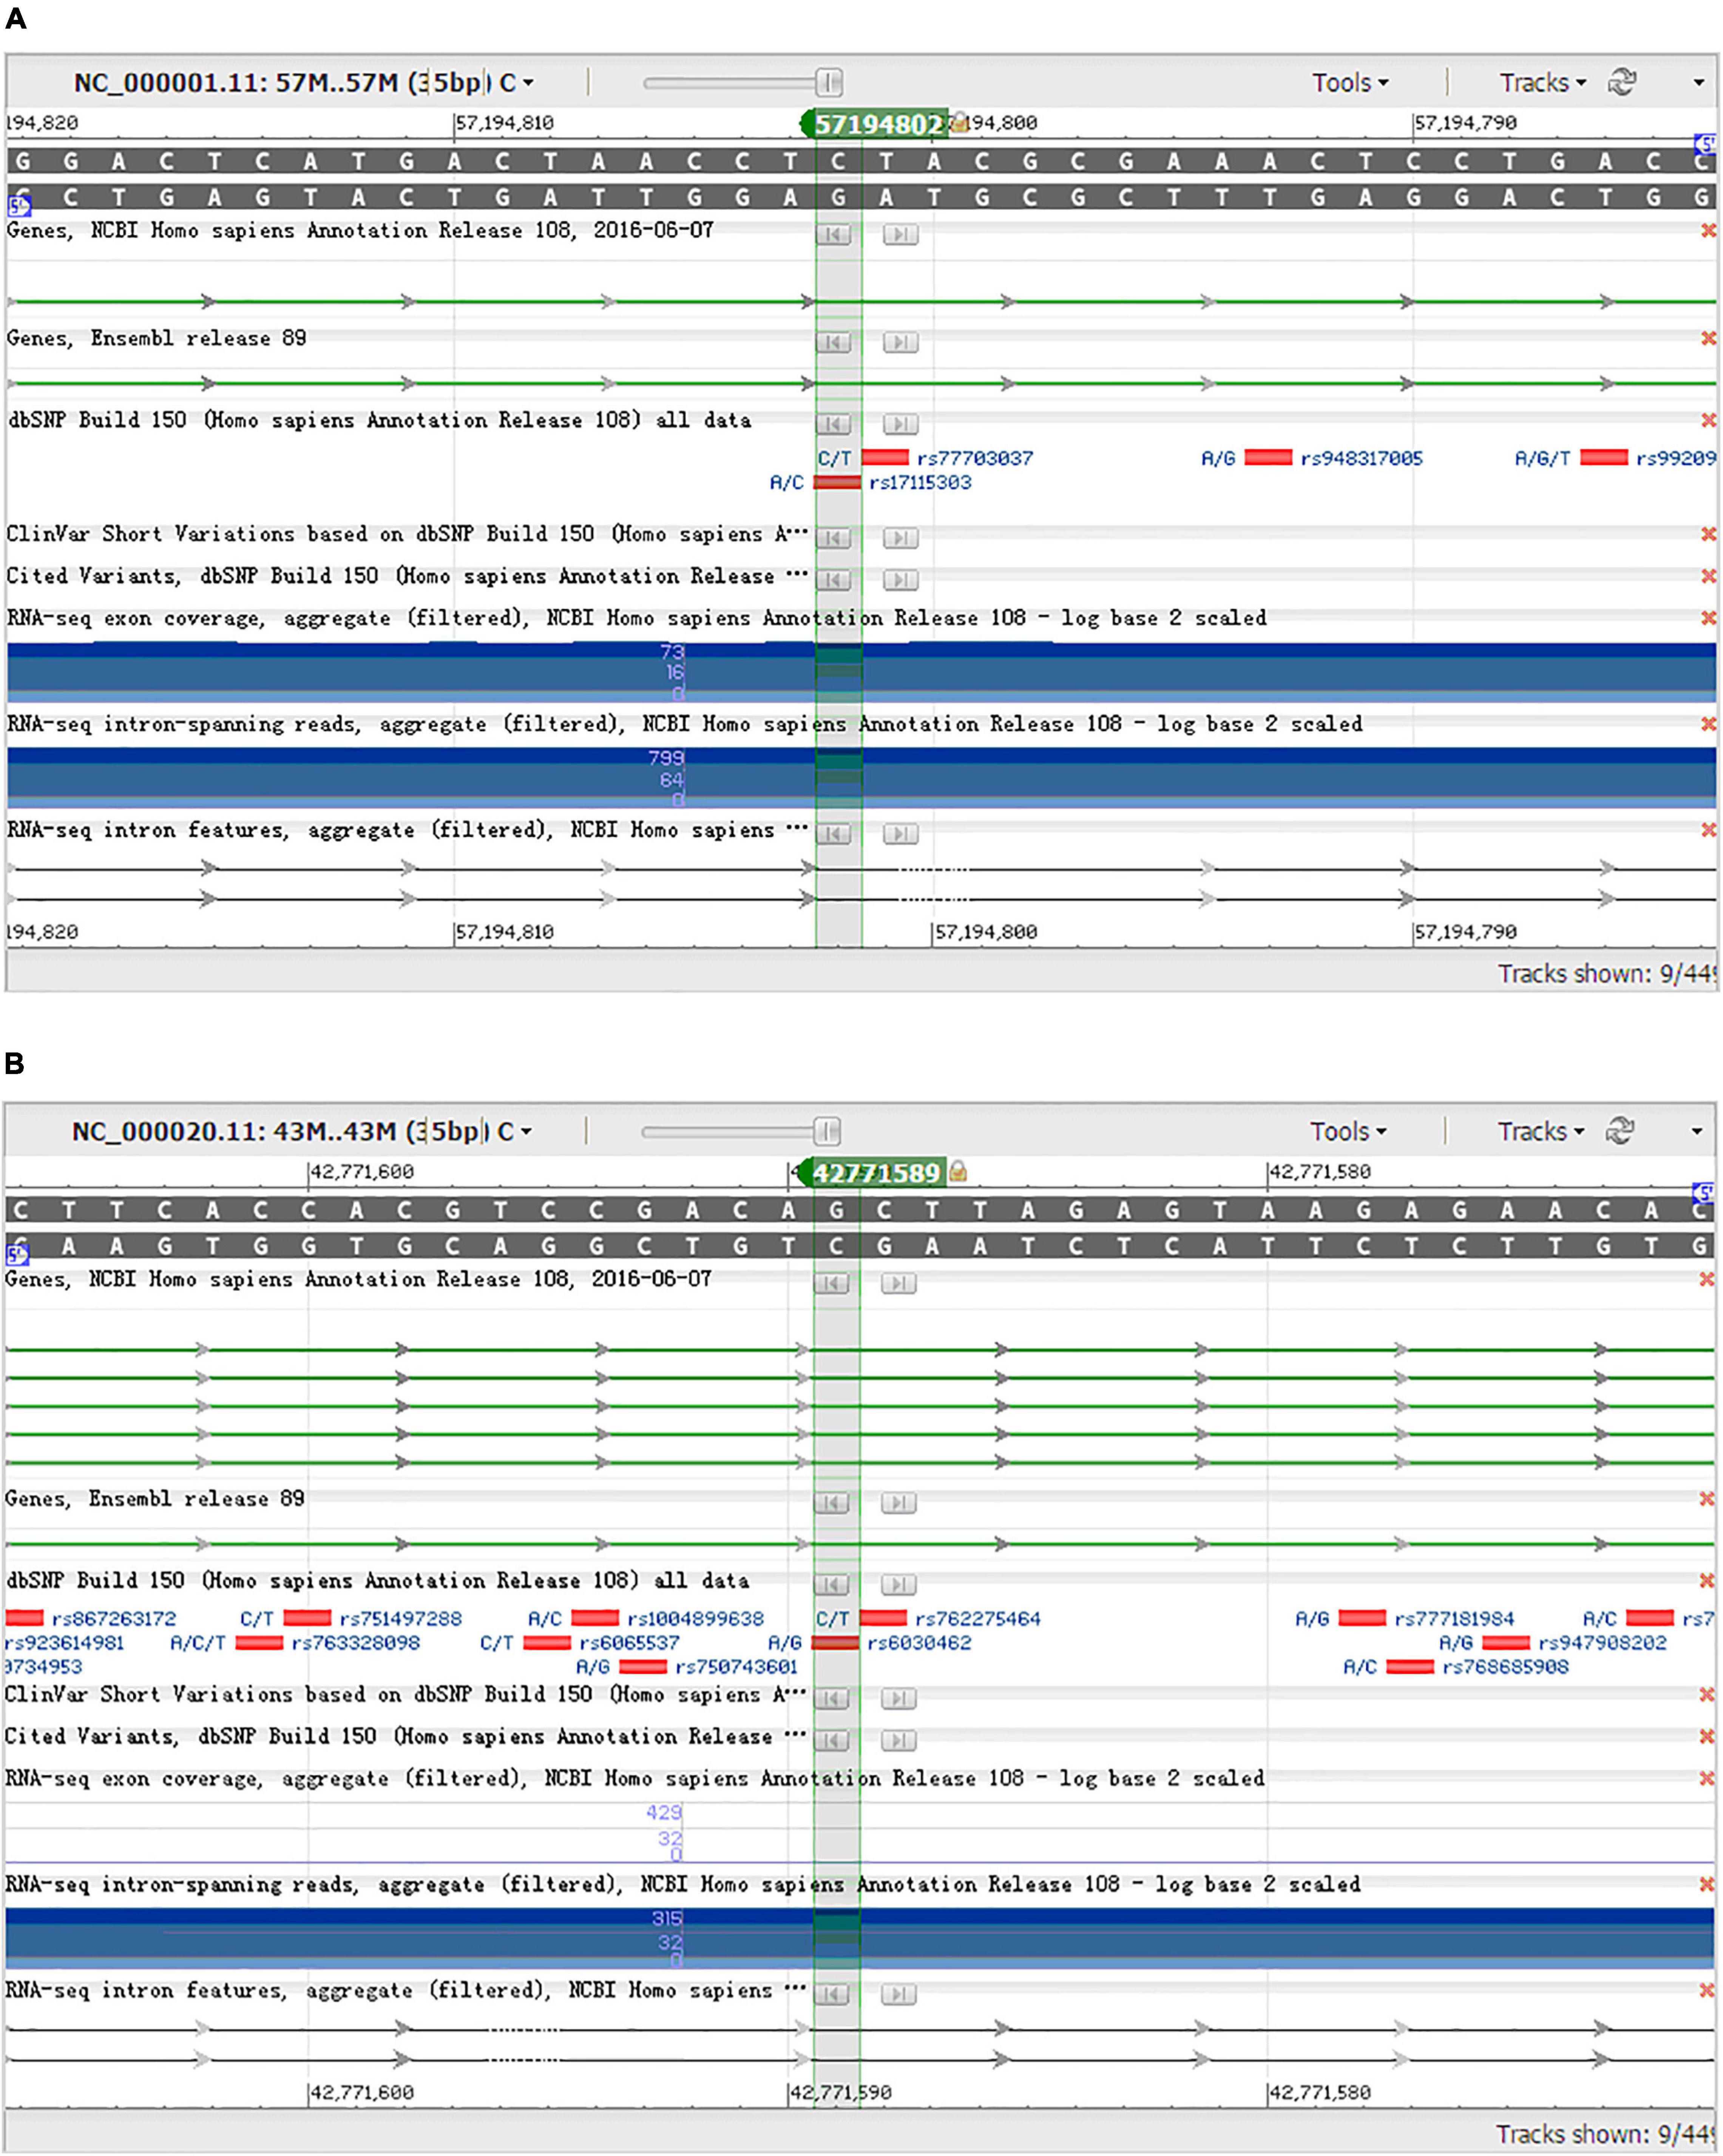Go to previous feature in panel A NCBI Genes track
Screen dimensions: 1723x2156
tap(834, 234)
